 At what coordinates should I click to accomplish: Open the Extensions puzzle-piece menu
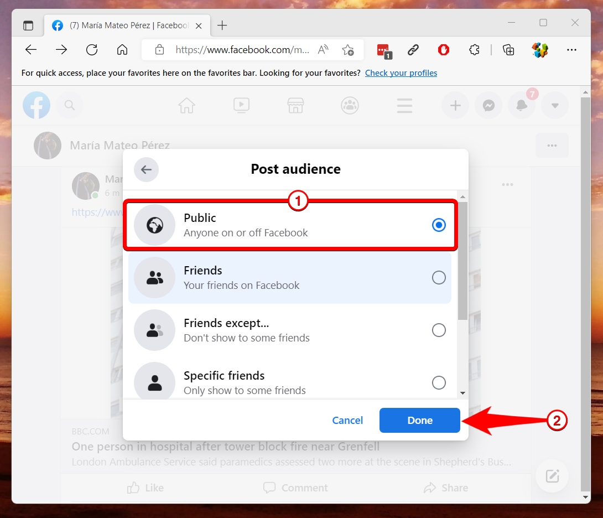coord(474,50)
